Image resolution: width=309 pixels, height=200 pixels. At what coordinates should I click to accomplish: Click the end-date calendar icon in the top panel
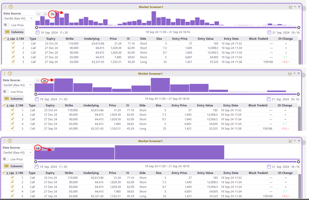tap(269, 32)
